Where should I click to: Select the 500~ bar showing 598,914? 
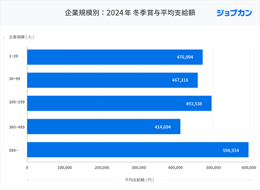click(138, 150)
